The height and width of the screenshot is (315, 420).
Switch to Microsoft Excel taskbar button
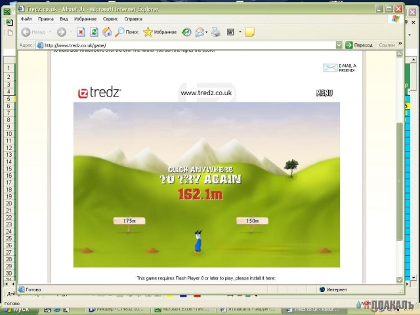(x=184, y=309)
